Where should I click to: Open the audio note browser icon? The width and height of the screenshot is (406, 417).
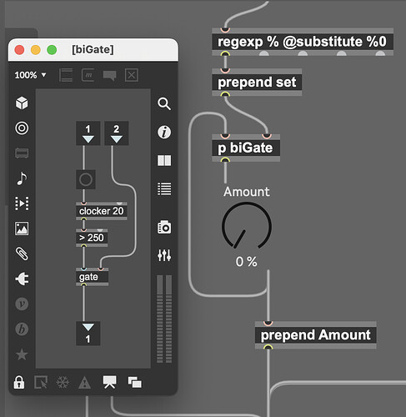click(22, 178)
